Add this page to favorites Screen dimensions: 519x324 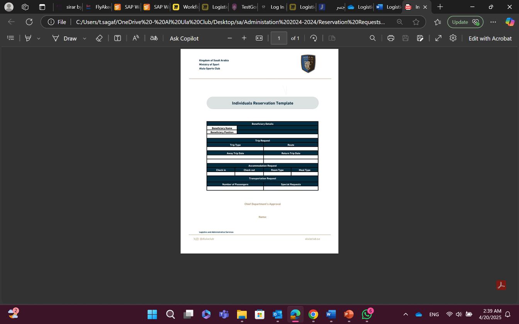(416, 22)
